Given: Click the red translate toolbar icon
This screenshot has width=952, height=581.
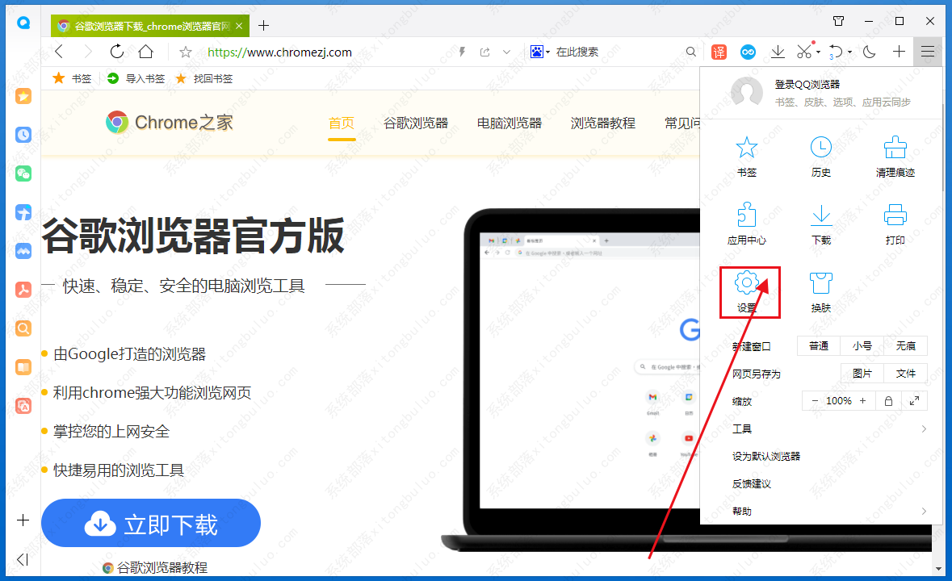Looking at the screenshot, I should [719, 52].
